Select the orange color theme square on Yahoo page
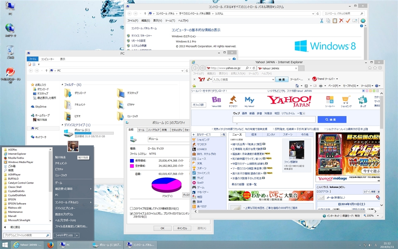The width and height of the screenshot is (398, 249). (x=370, y=91)
